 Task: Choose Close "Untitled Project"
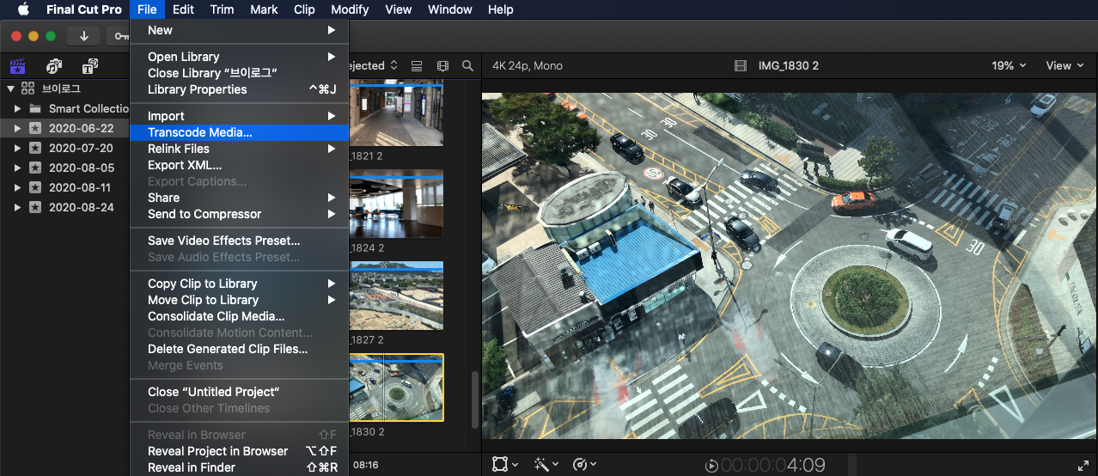pyautogui.click(x=239, y=392)
